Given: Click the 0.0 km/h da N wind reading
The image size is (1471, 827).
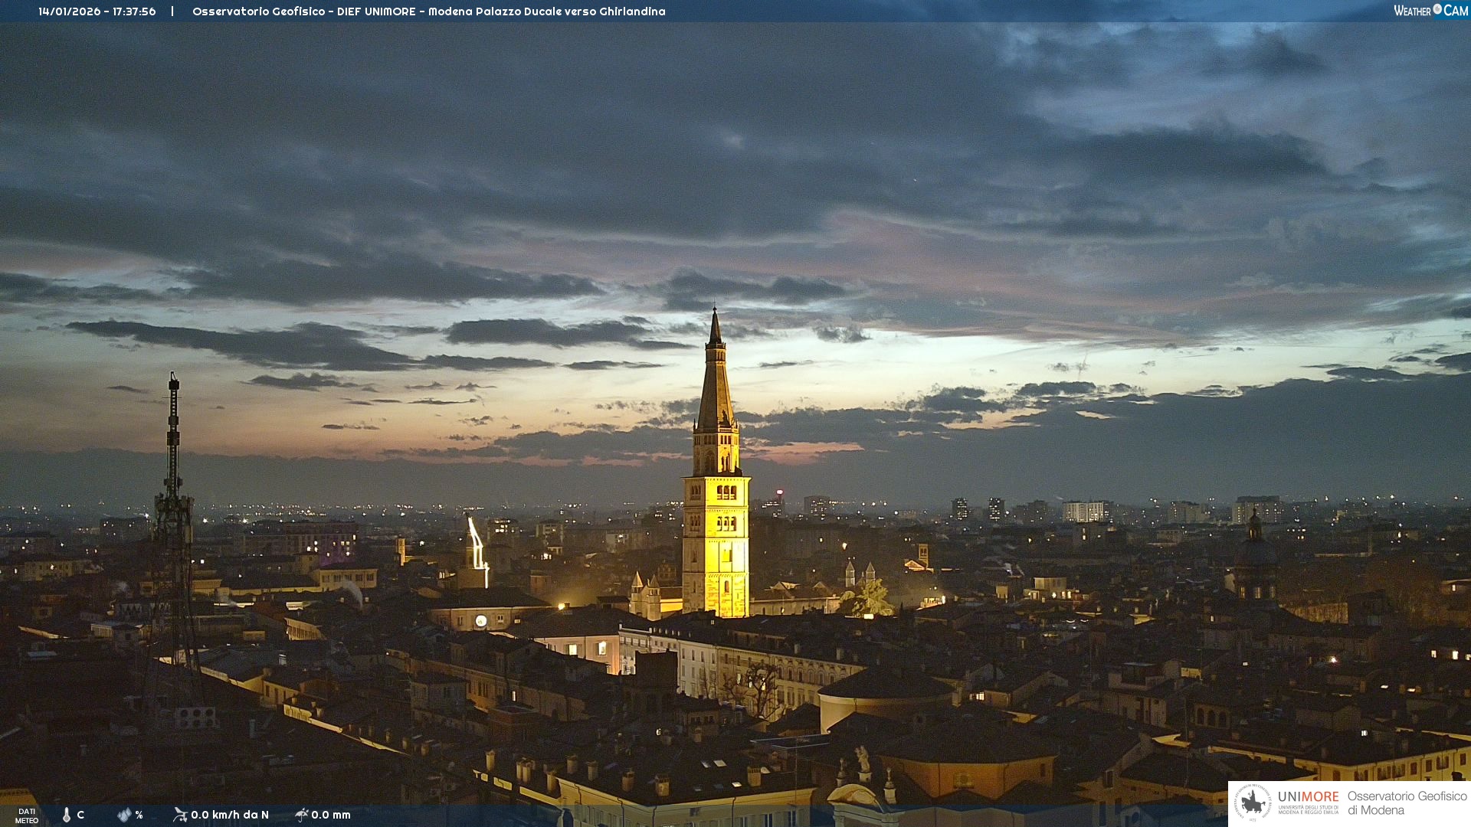Looking at the screenshot, I should point(230,815).
